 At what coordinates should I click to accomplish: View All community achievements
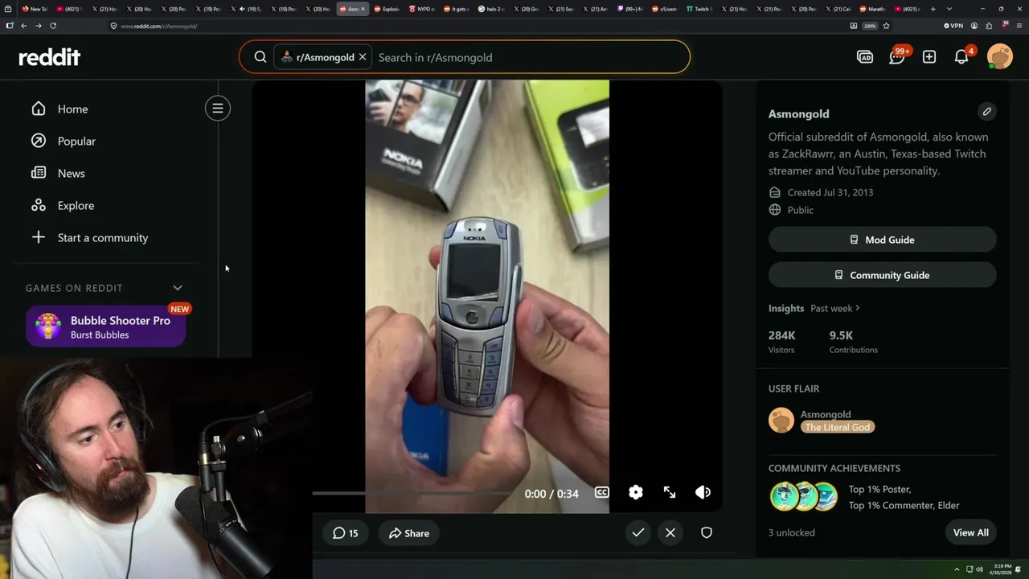[x=971, y=532]
